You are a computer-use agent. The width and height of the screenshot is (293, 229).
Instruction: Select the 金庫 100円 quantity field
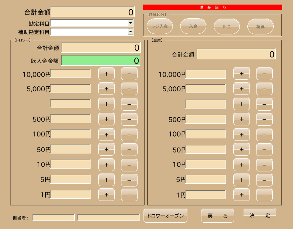pos(206,134)
